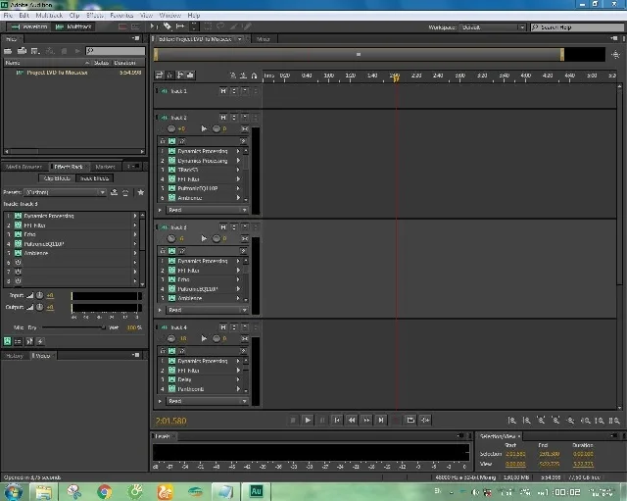Viewport: 627px width, 501px height.
Task: Open the History tab
Action: [15, 356]
